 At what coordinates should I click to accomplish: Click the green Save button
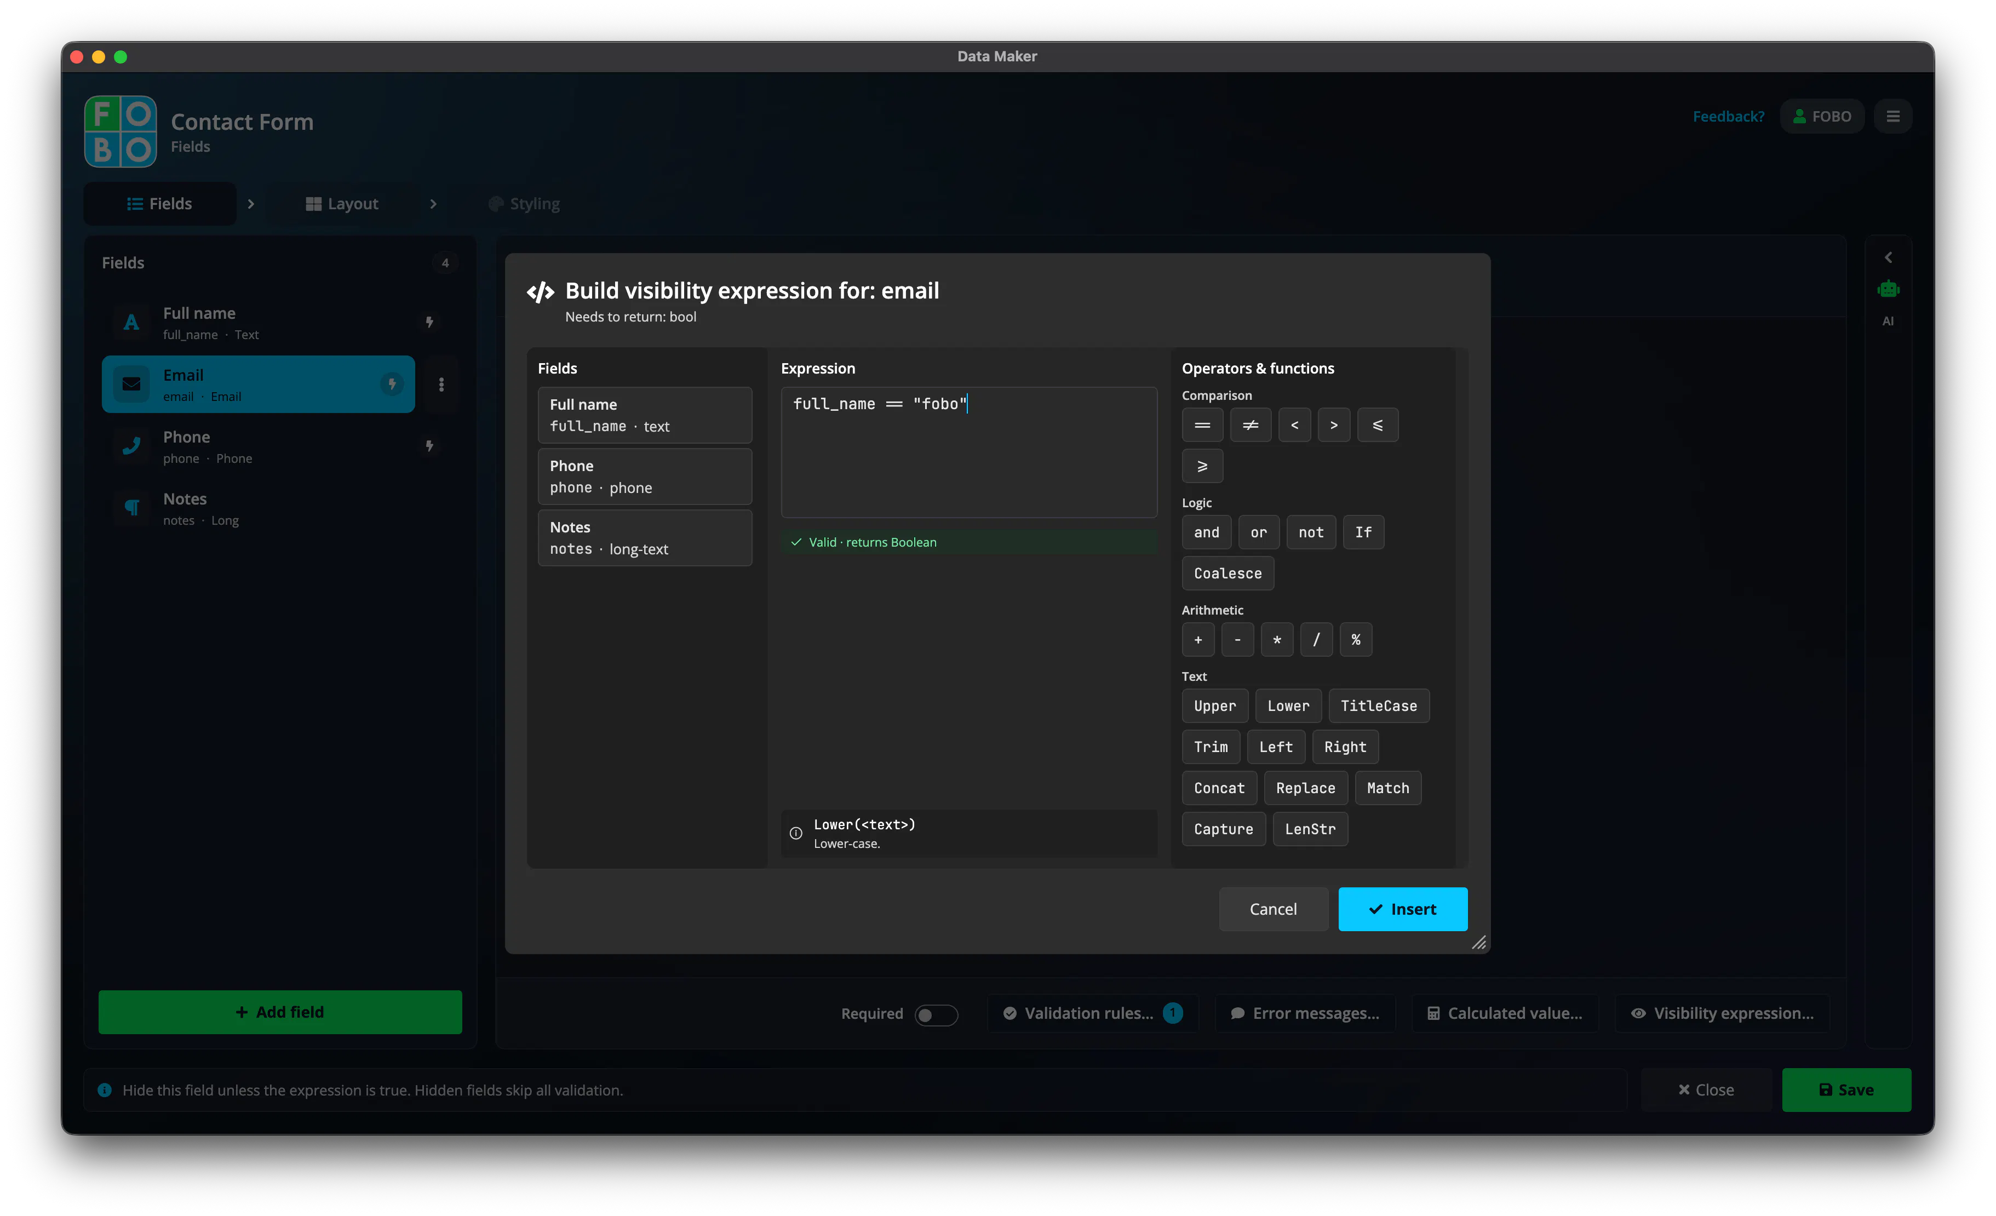tap(1846, 1089)
